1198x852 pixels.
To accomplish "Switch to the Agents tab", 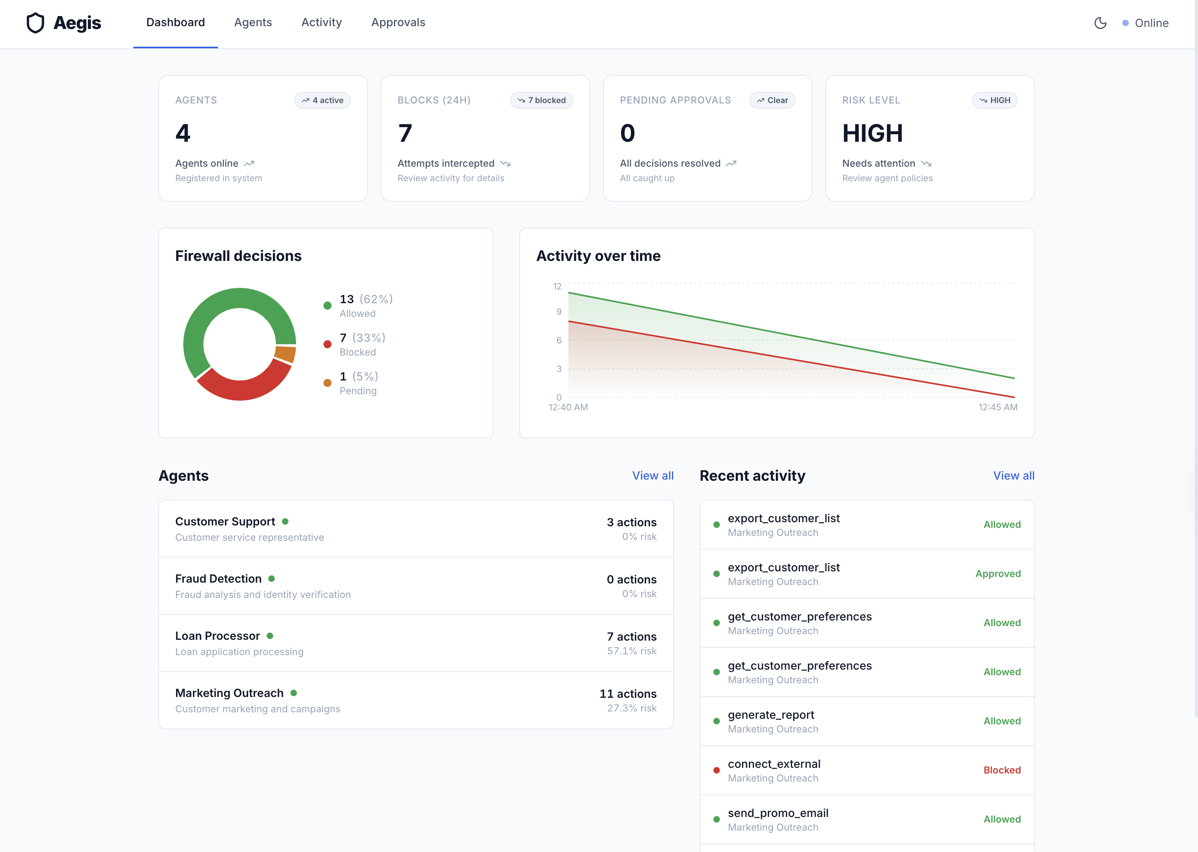I will click(253, 23).
